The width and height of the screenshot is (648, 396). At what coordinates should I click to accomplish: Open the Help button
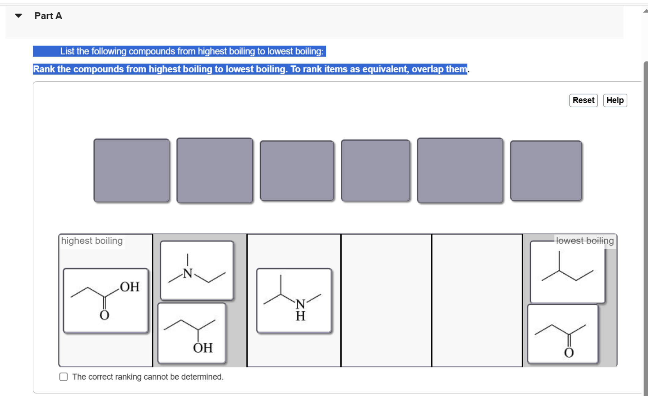(615, 100)
